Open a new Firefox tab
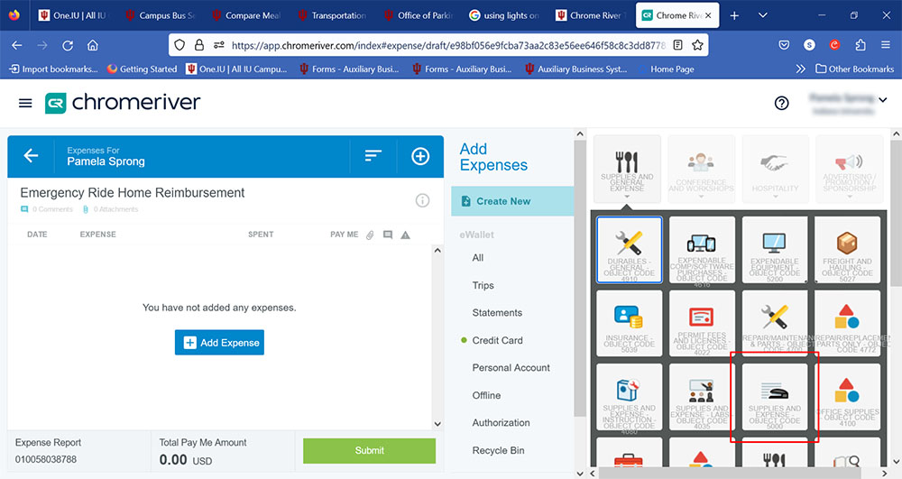 click(734, 15)
